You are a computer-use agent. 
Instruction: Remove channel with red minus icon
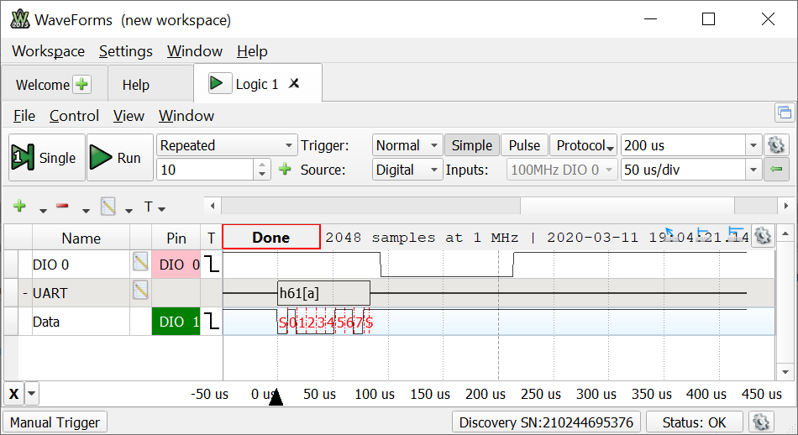pyautogui.click(x=62, y=206)
